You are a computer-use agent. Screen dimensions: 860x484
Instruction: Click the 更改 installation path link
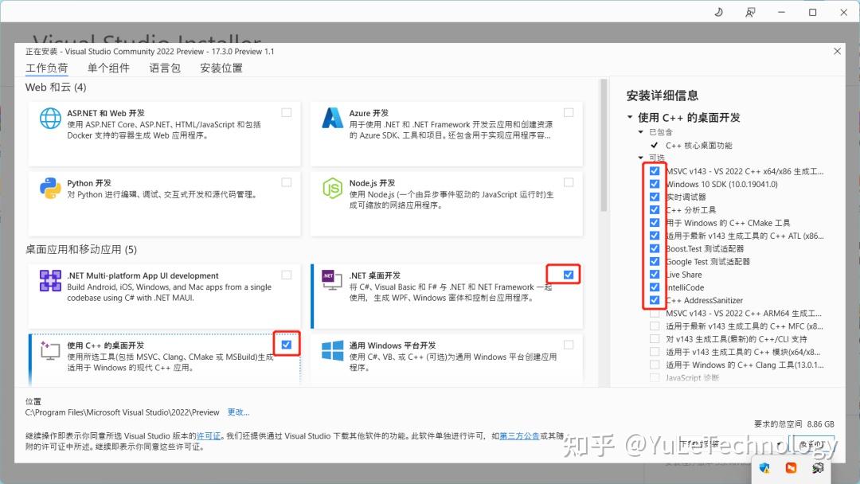click(x=236, y=412)
